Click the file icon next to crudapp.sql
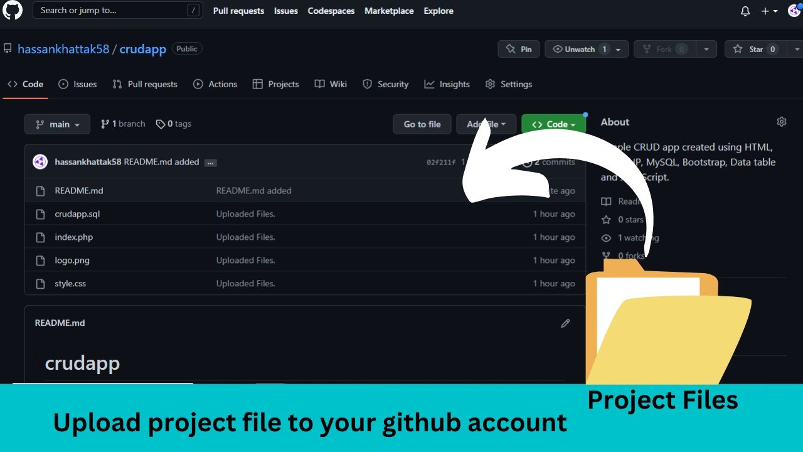803x452 pixels. pos(41,214)
